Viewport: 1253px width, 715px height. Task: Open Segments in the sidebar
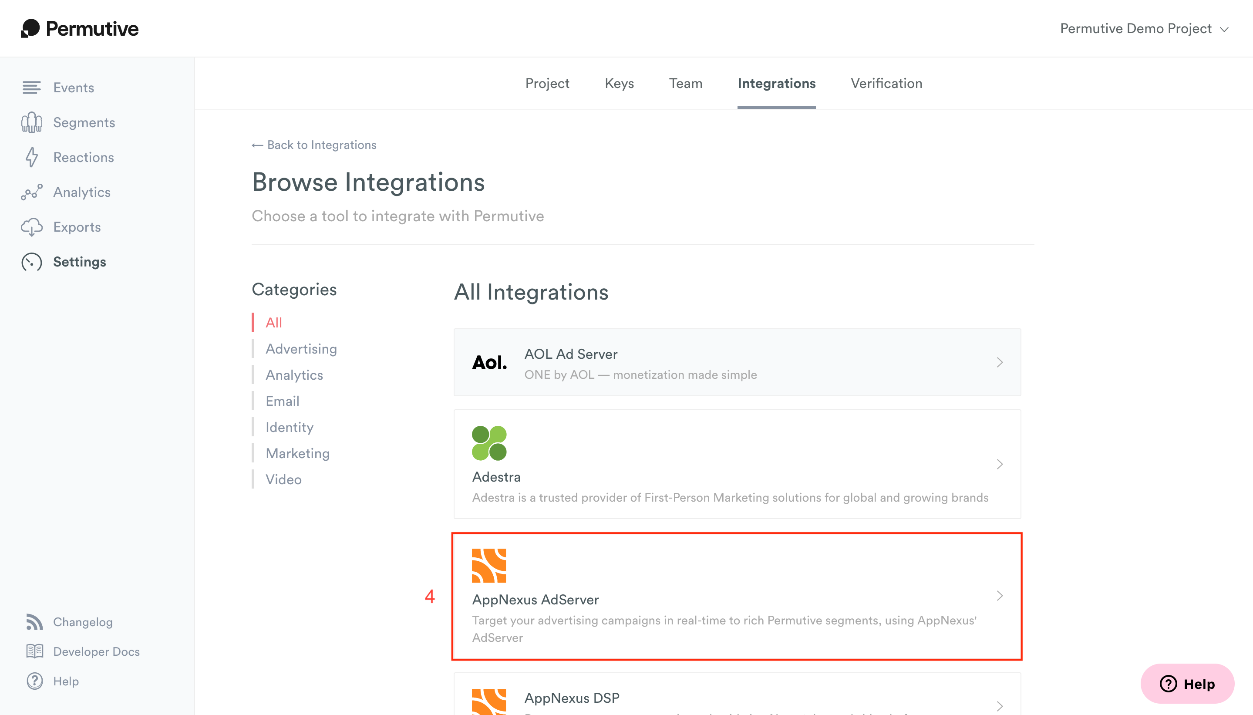84,122
